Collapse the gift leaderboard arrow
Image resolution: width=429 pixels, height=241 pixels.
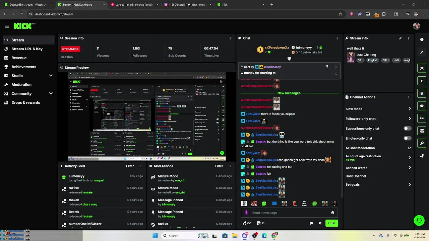point(289,59)
